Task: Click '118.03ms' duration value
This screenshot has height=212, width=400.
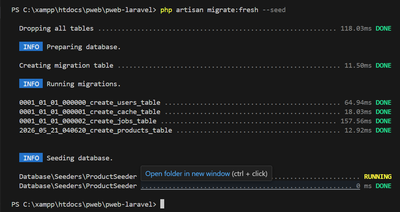Action: pyautogui.click(x=356, y=28)
